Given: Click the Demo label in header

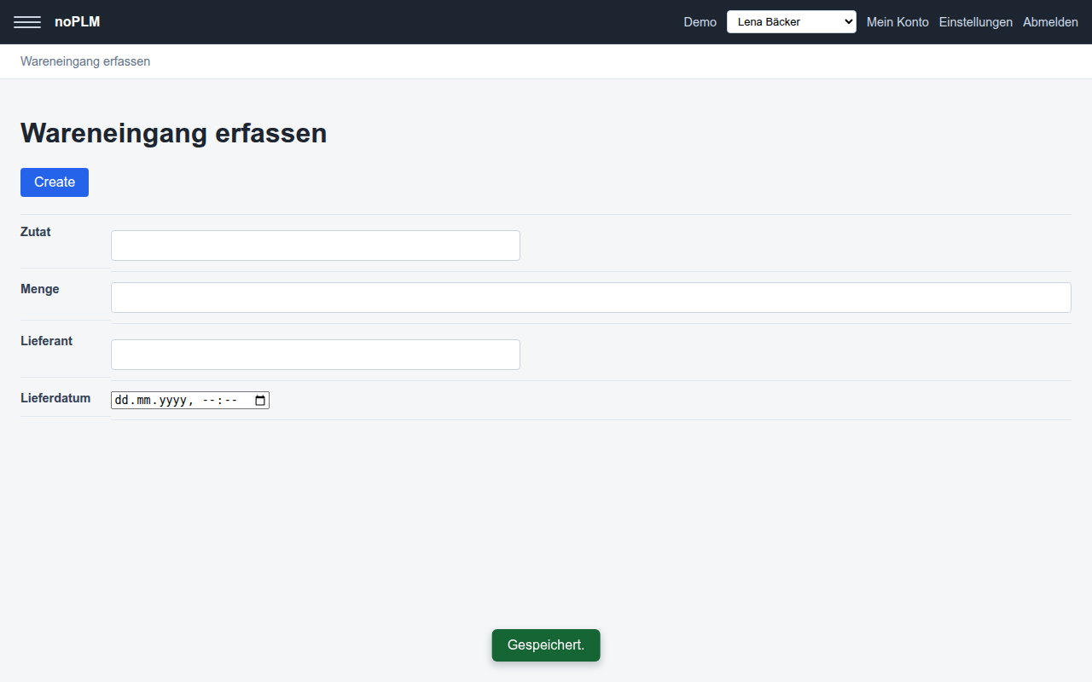Looking at the screenshot, I should [x=700, y=22].
